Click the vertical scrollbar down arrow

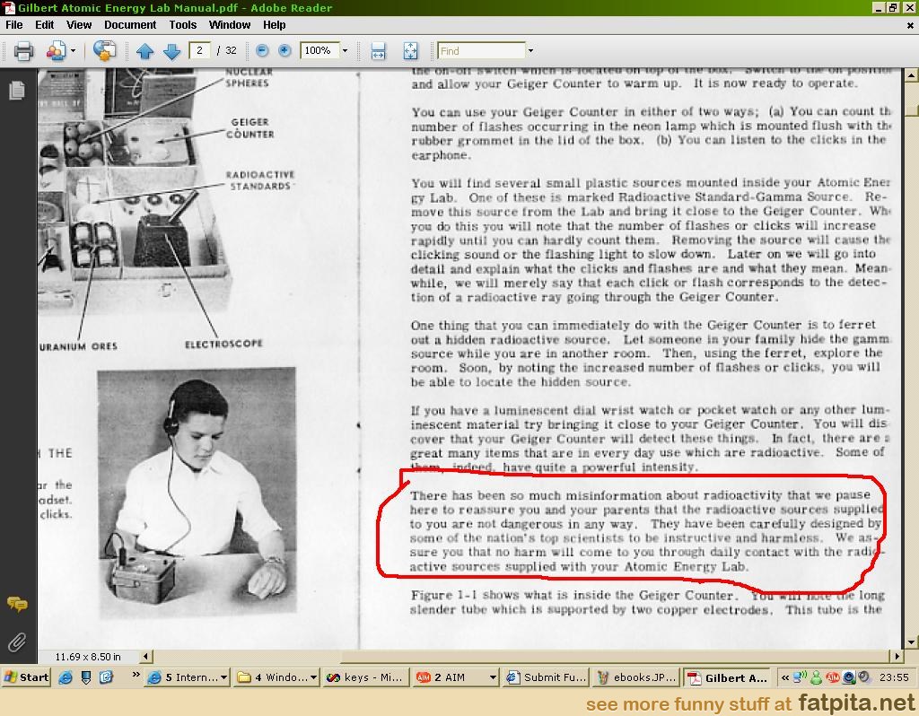(912, 642)
